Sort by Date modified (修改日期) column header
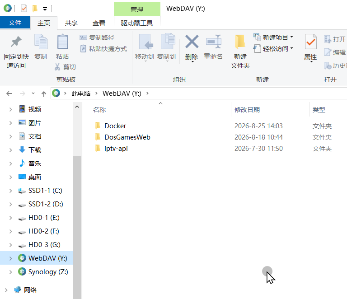Screen dimensions: 347x299 coord(247,110)
